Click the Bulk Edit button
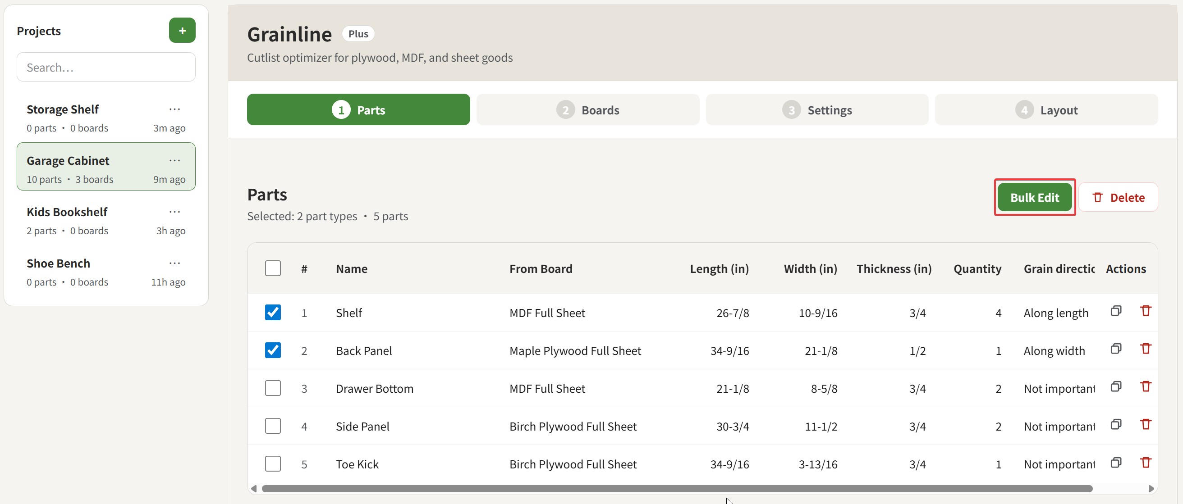The image size is (1183, 504). pyautogui.click(x=1034, y=197)
